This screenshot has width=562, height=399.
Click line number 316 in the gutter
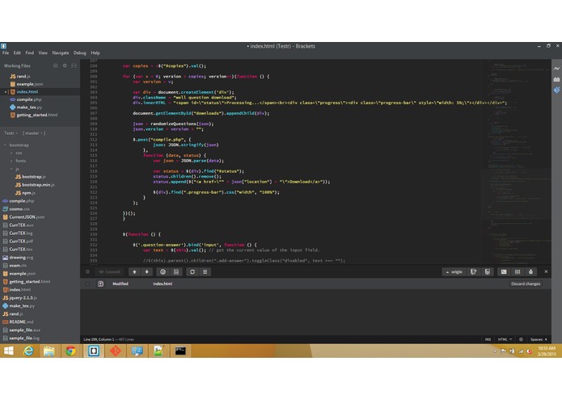tap(94, 161)
